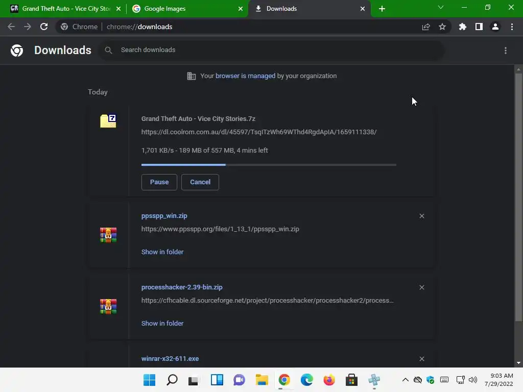Open Widgets from the taskbar
Screen dimensions: 523x392
pyautogui.click(x=217, y=380)
